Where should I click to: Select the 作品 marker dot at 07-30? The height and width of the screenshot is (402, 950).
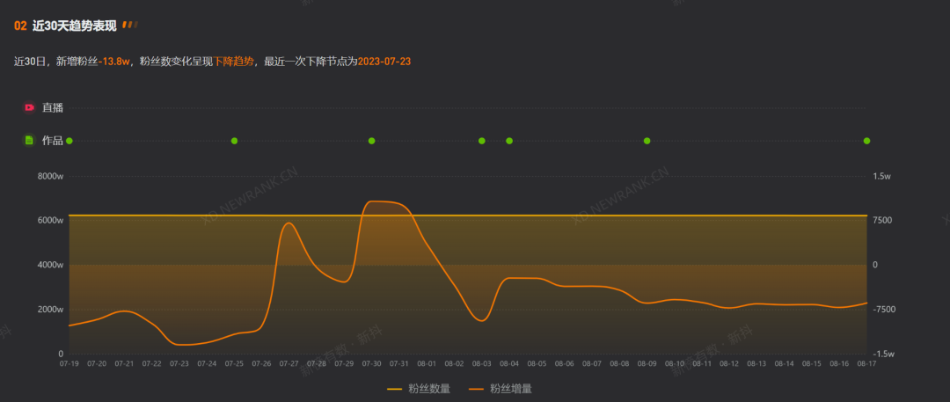372,141
